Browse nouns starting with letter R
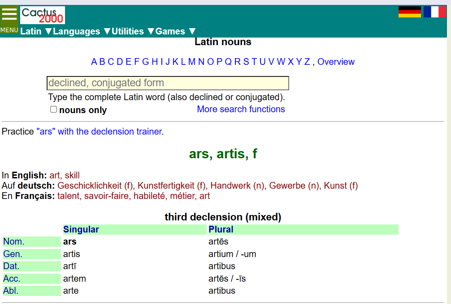Screen dimensions: 451x304 (x=237, y=62)
